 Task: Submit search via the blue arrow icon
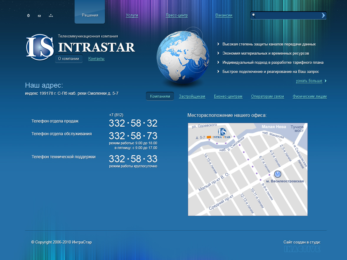(323, 15)
